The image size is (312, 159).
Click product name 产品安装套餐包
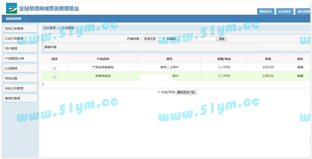tap(103, 67)
